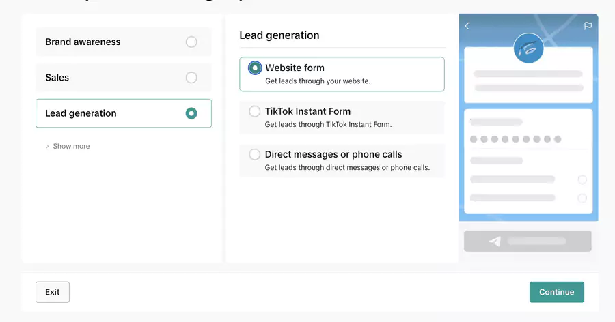Image resolution: width=615 pixels, height=322 pixels.
Task: Click 'Get leads through your website.' text
Action: coord(318,81)
